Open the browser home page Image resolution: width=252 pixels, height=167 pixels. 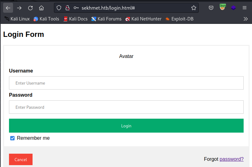(41, 8)
